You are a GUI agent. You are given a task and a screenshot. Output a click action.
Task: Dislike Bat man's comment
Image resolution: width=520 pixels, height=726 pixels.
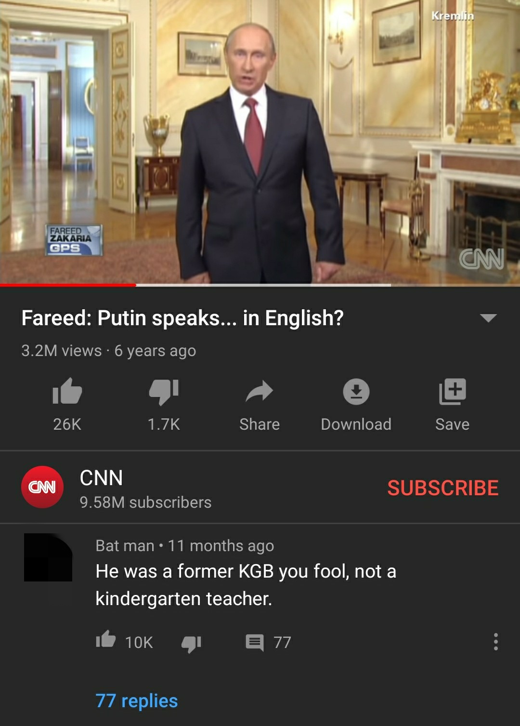[191, 643]
